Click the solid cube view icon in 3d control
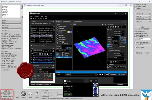The image size is (152, 100). coord(116,27)
